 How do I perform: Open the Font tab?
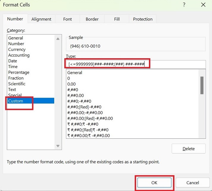click(x=68, y=19)
